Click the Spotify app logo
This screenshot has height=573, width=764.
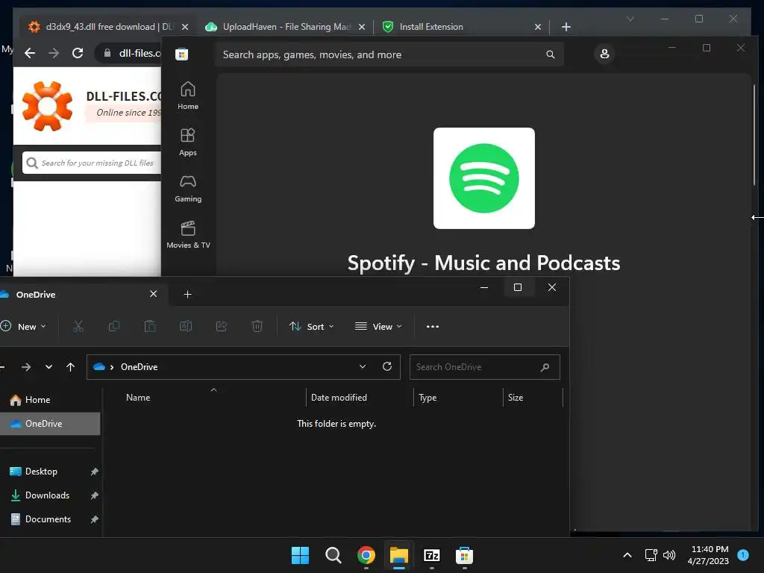(483, 178)
